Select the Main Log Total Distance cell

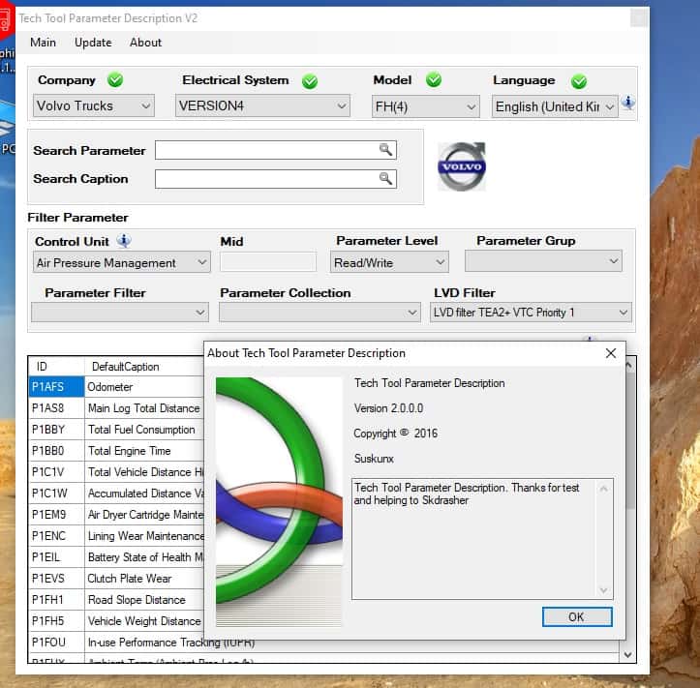click(143, 407)
